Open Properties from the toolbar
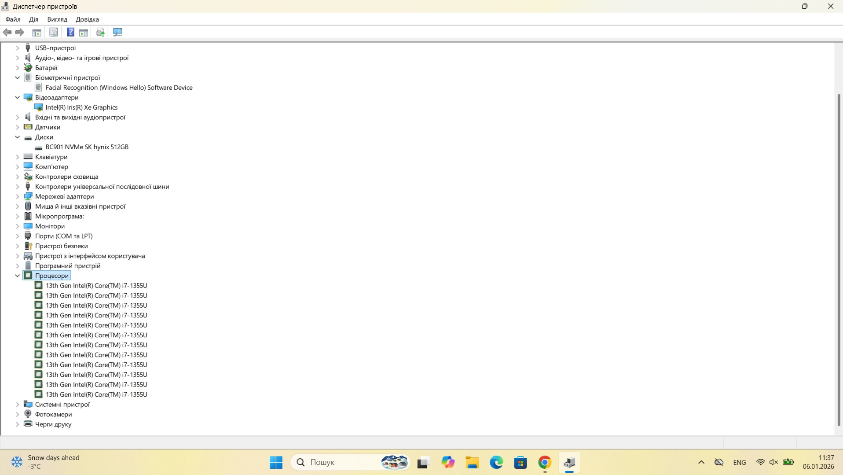Viewport: 843px width, 475px height. (54, 32)
